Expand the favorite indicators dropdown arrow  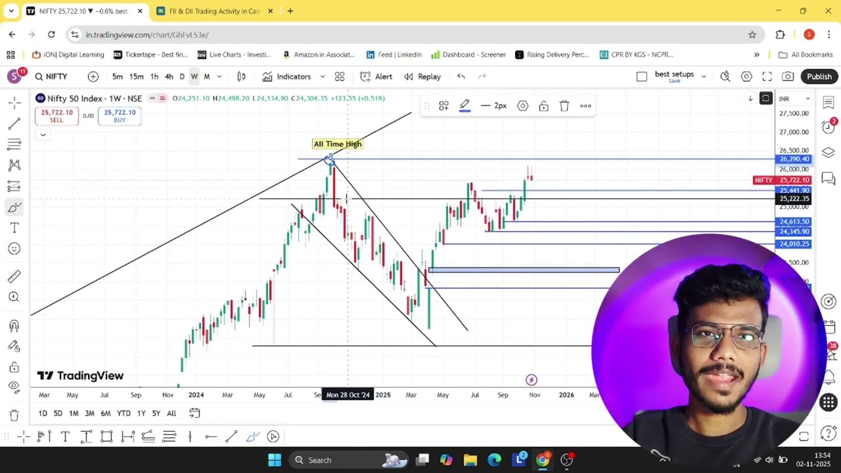(x=323, y=77)
